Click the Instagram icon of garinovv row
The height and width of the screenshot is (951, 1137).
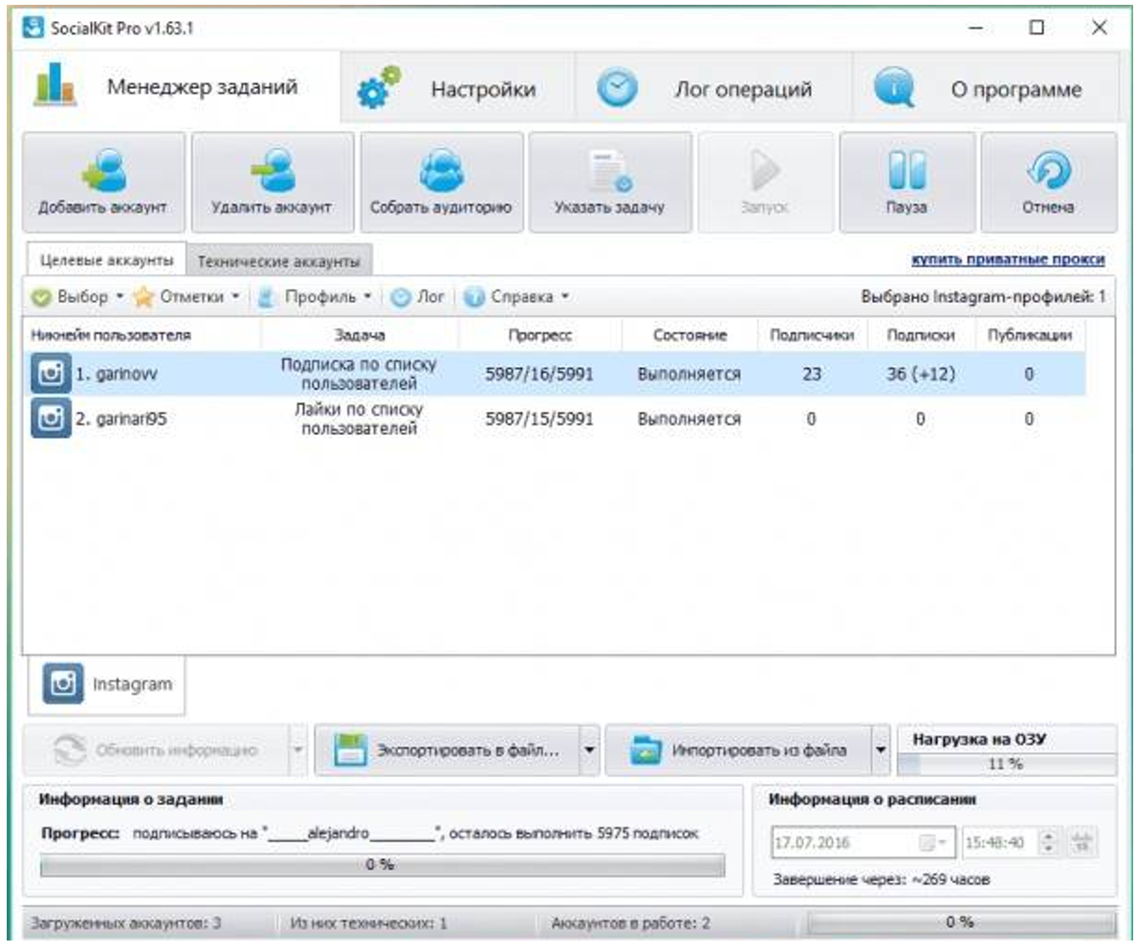[51, 374]
